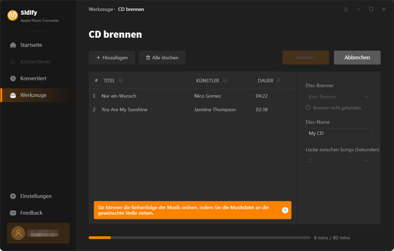Click the Sidify logo icon
This screenshot has width=394, height=251.
12,15
